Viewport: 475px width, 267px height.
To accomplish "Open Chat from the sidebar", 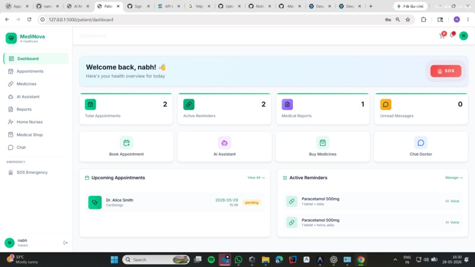I will 36,147.
